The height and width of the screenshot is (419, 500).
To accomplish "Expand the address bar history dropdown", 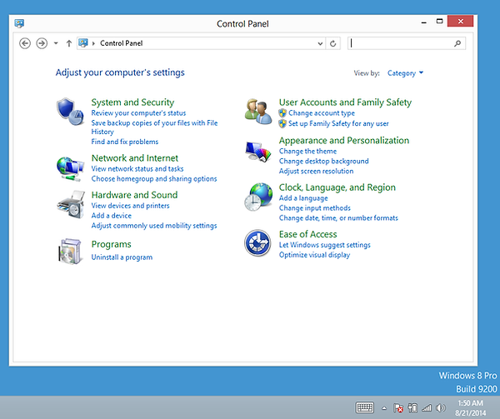I will click(x=320, y=43).
